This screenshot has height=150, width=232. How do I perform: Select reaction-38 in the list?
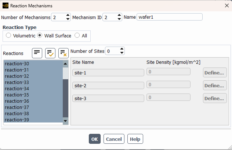coord(33,113)
